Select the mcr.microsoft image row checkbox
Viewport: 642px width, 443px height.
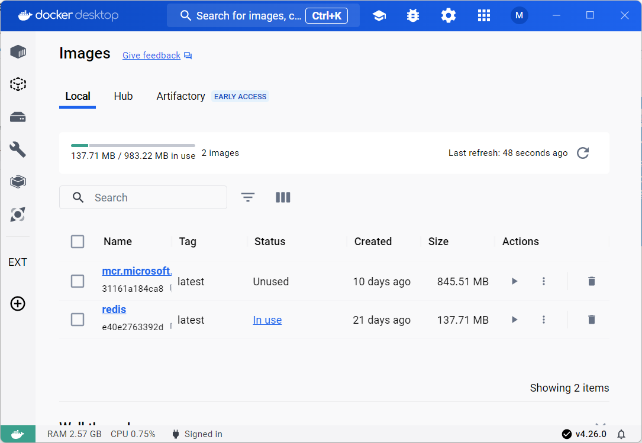tap(78, 281)
